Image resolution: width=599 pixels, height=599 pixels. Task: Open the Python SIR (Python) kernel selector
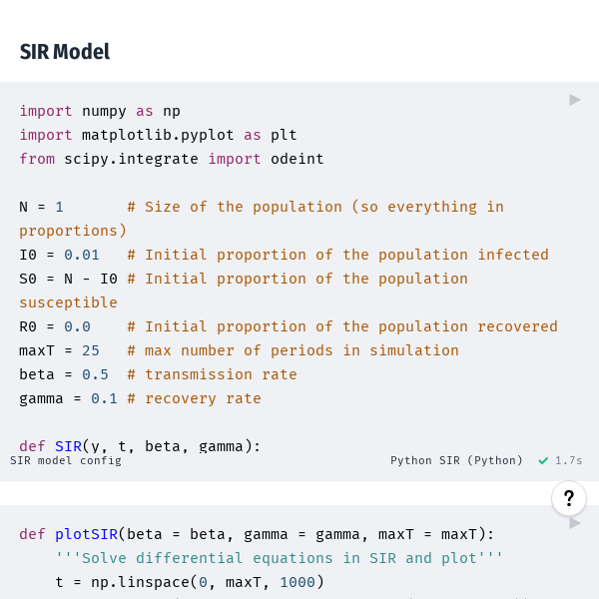click(456, 460)
